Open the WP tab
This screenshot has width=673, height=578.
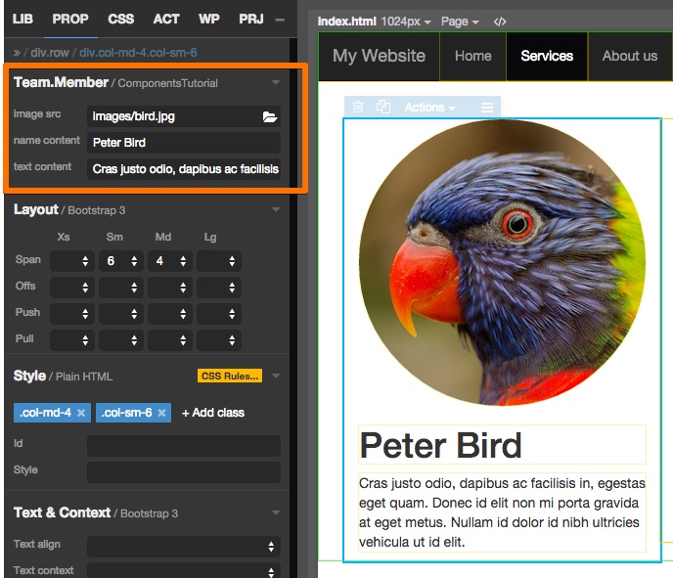click(x=209, y=19)
